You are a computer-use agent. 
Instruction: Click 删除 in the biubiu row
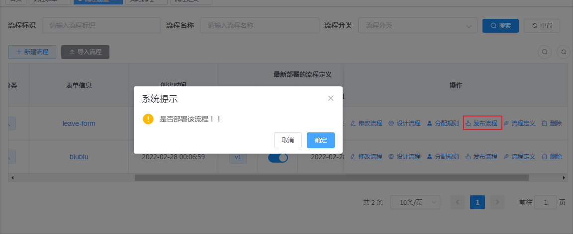552,157
